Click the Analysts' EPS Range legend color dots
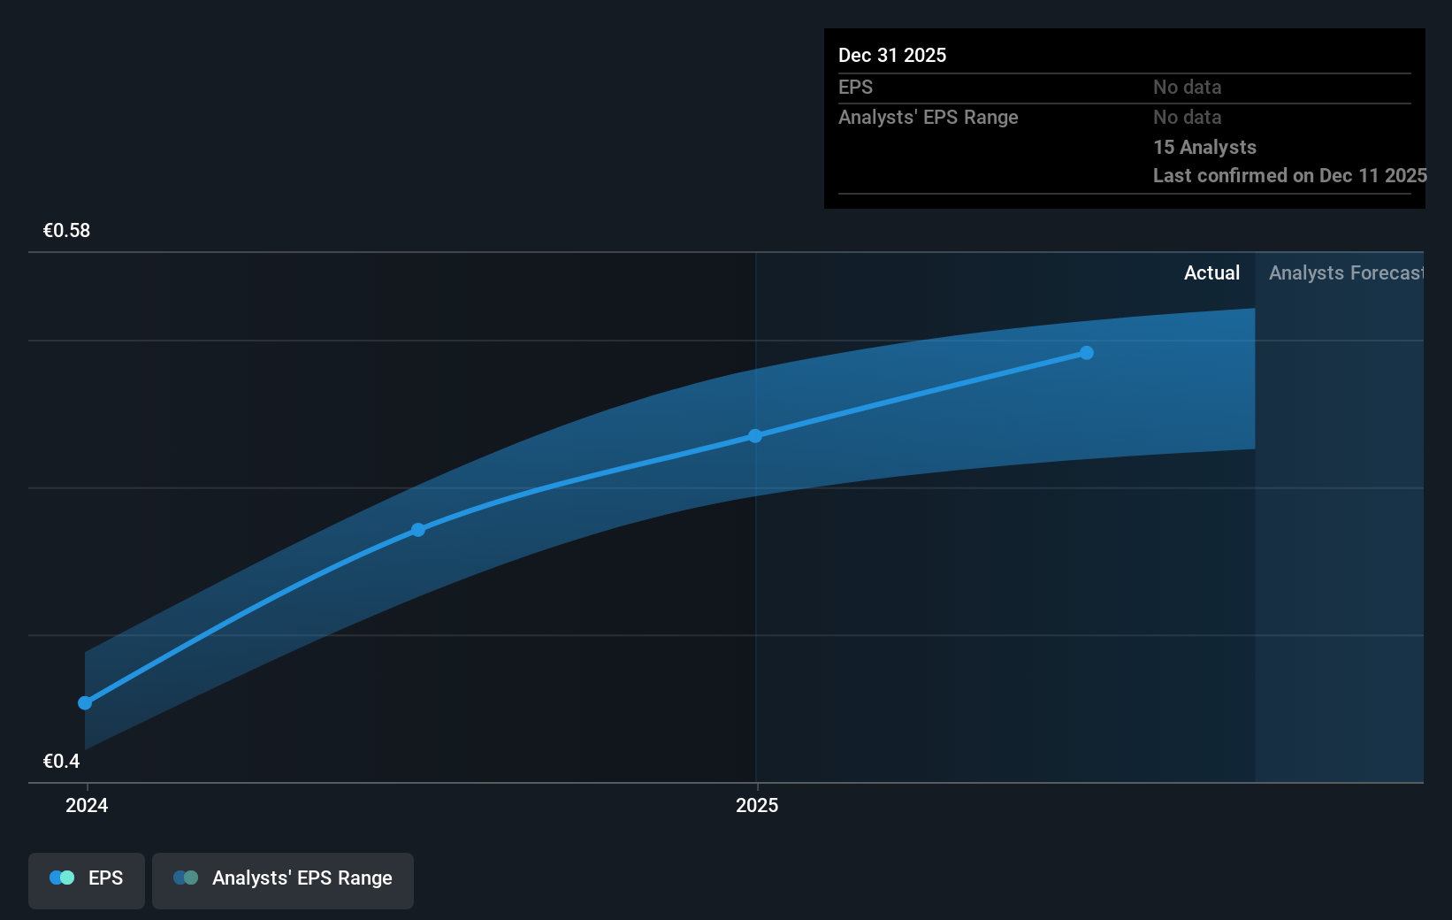The image size is (1452, 920). pos(186,878)
